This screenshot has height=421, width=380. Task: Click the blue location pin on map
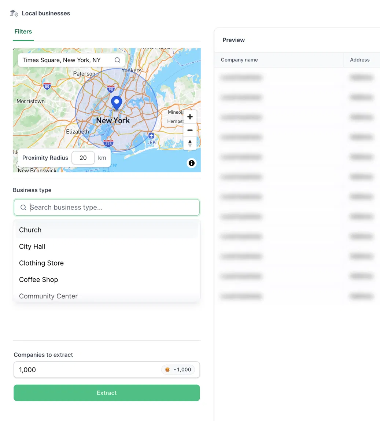pos(117,103)
